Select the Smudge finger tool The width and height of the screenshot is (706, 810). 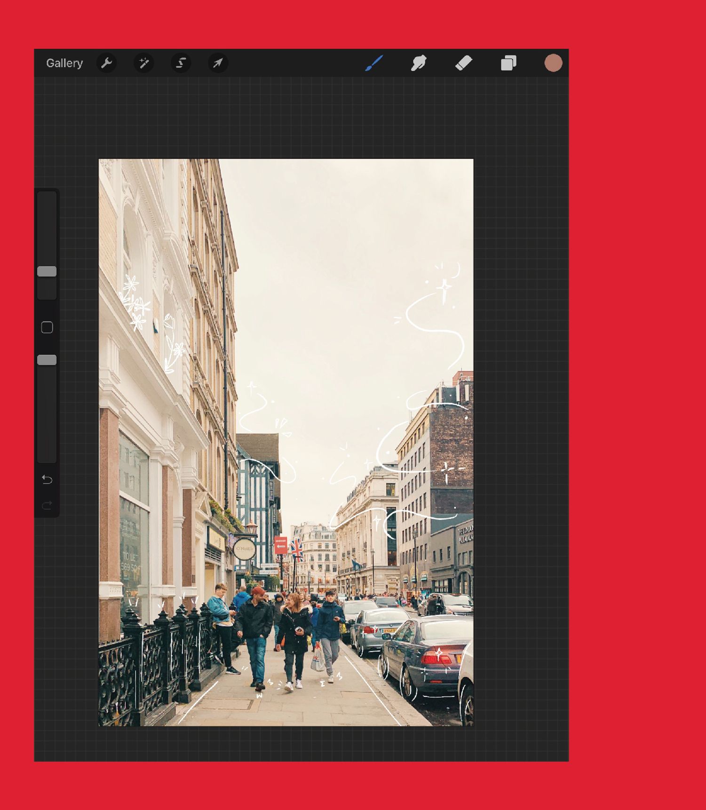click(x=418, y=63)
